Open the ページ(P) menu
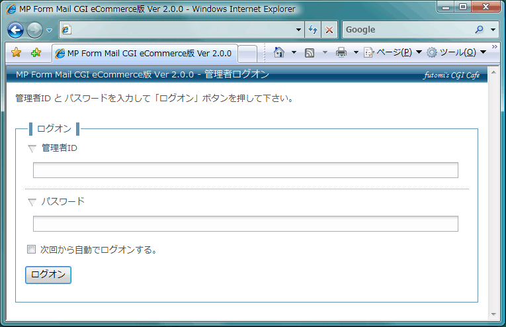506x327 pixels. pyautogui.click(x=393, y=52)
